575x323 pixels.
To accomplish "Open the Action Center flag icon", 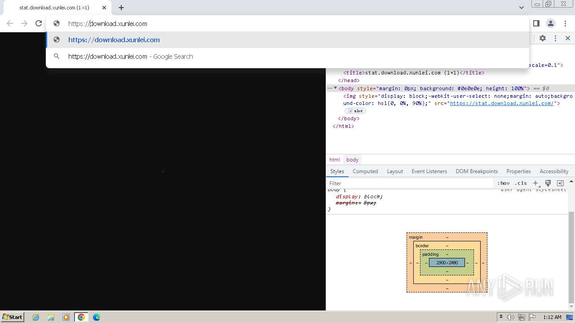I will 532,317.
